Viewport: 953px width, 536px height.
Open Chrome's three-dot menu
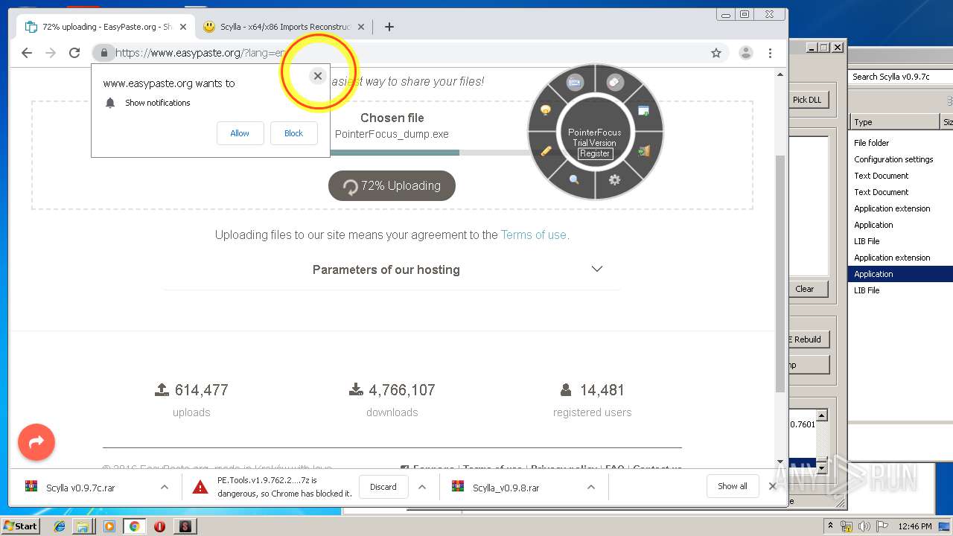point(771,53)
